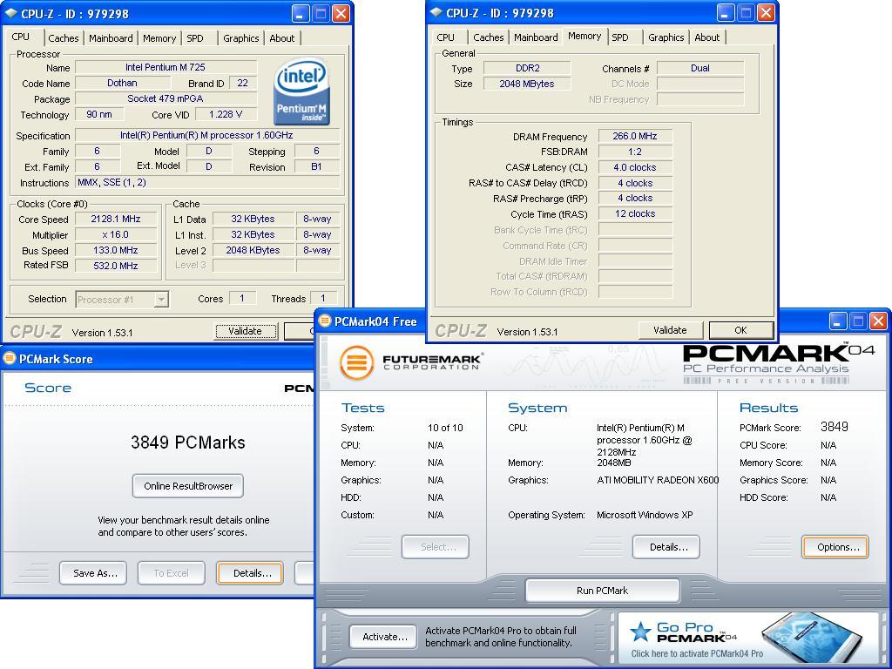Open Details in PCMark Score window
The image size is (892, 669).
coord(250,573)
